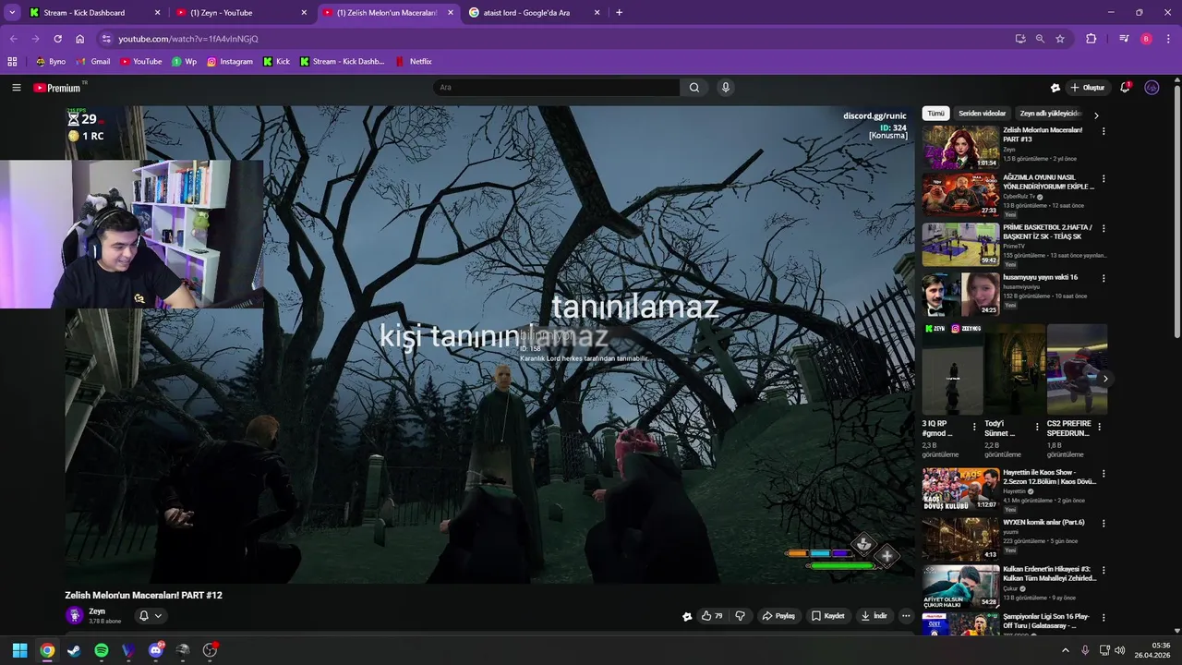
Task: Click the YouTube search magnifier button
Action: [x=694, y=88]
